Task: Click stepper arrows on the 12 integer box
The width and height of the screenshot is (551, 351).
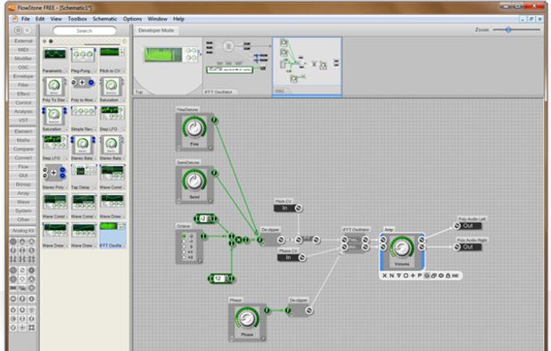Action: 226,279
